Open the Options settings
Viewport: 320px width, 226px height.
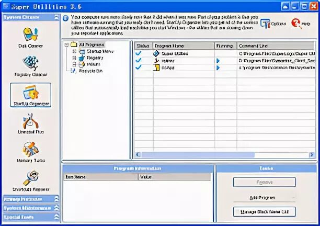click(x=273, y=24)
